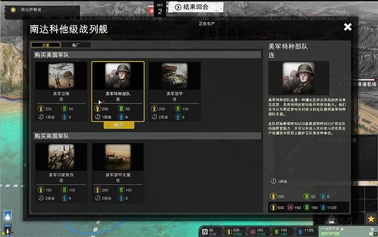This screenshot has width=378, height=237.
Task: Click the 突出萨勒诺 objective hexagon icon
Action: [13, 10]
